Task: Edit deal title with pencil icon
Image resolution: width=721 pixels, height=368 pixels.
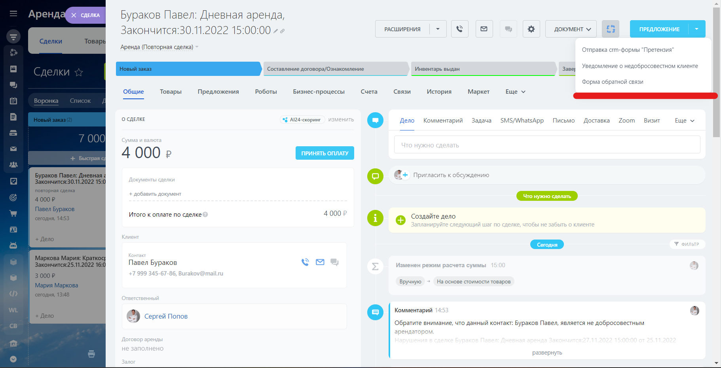Action: (x=275, y=31)
